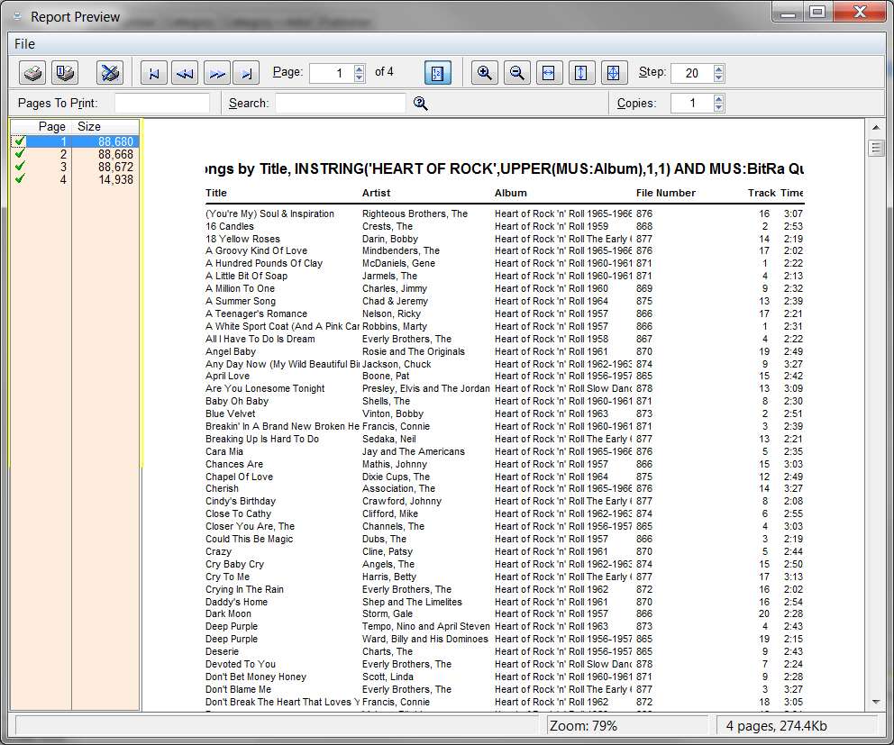The height and width of the screenshot is (745, 894).
Task: Click the Pages To Print field
Action: 162,104
